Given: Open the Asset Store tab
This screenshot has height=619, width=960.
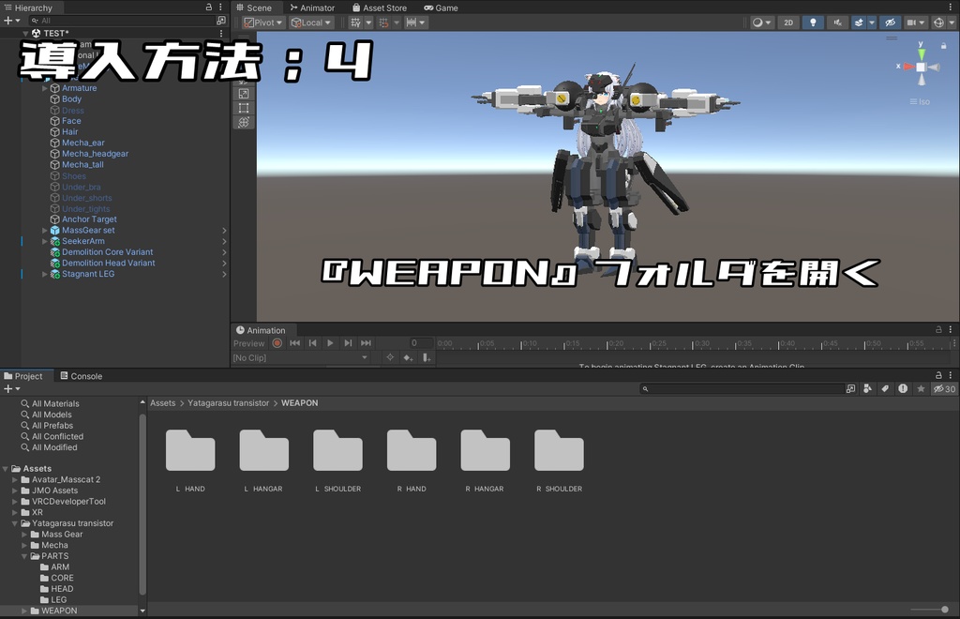Looking at the screenshot, I should pyautogui.click(x=380, y=8).
